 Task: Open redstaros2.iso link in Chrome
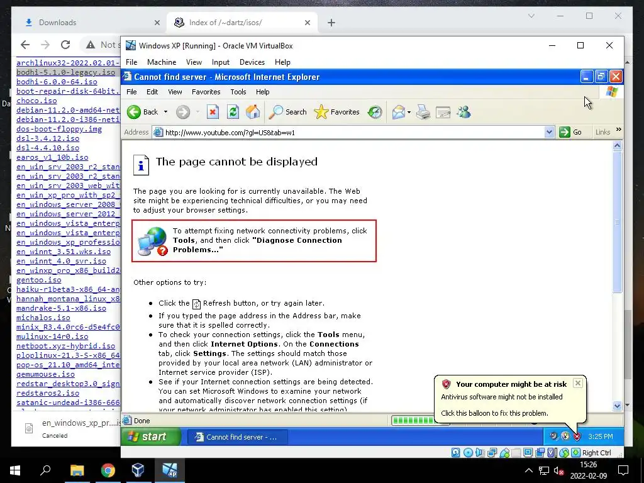pos(48,393)
